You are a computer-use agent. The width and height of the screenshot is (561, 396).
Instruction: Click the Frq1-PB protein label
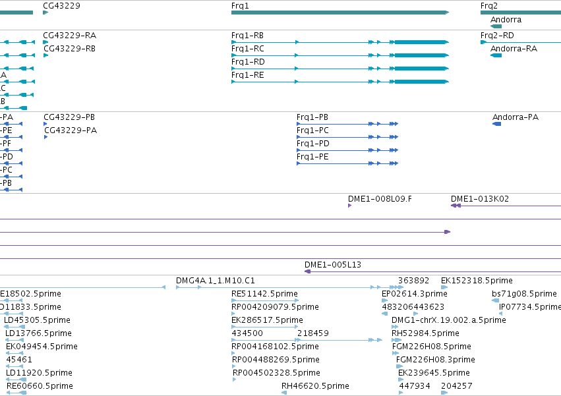click(x=312, y=117)
